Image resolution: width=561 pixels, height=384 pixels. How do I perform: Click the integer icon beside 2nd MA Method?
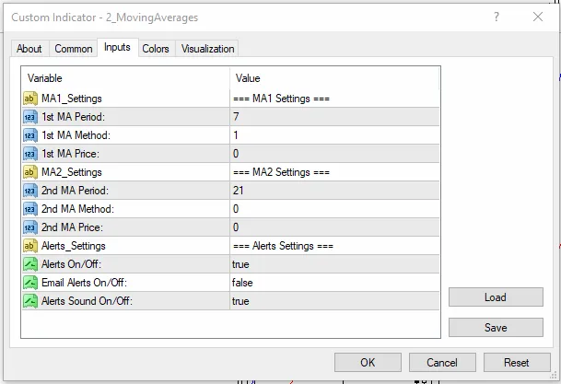pyautogui.click(x=30, y=209)
